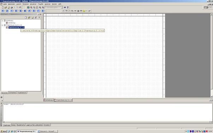
Task: Switch to Sichtbarkeit tab in design toolbox
Action: (12, 92)
